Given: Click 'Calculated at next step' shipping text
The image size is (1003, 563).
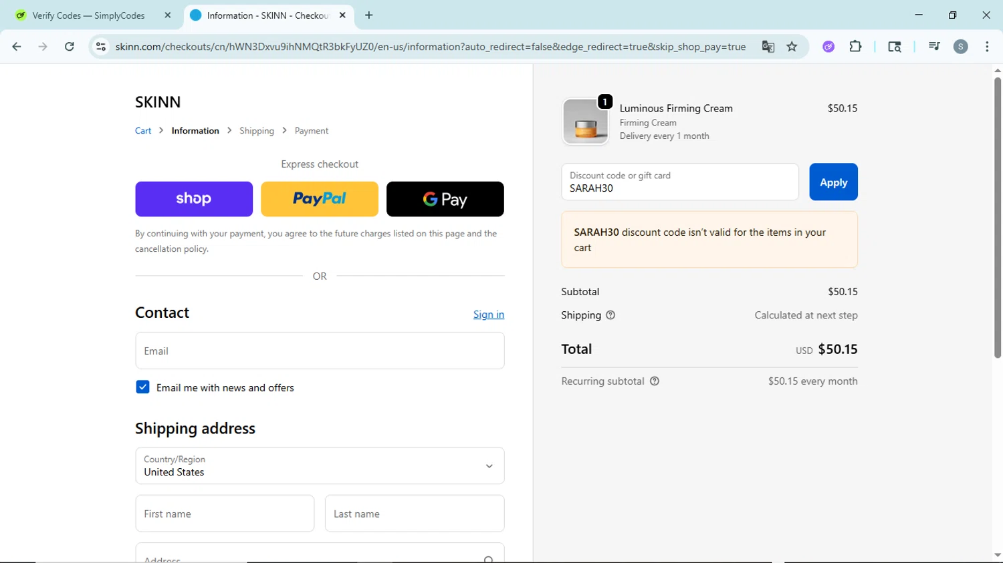Looking at the screenshot, I should (x=806, y=315).
